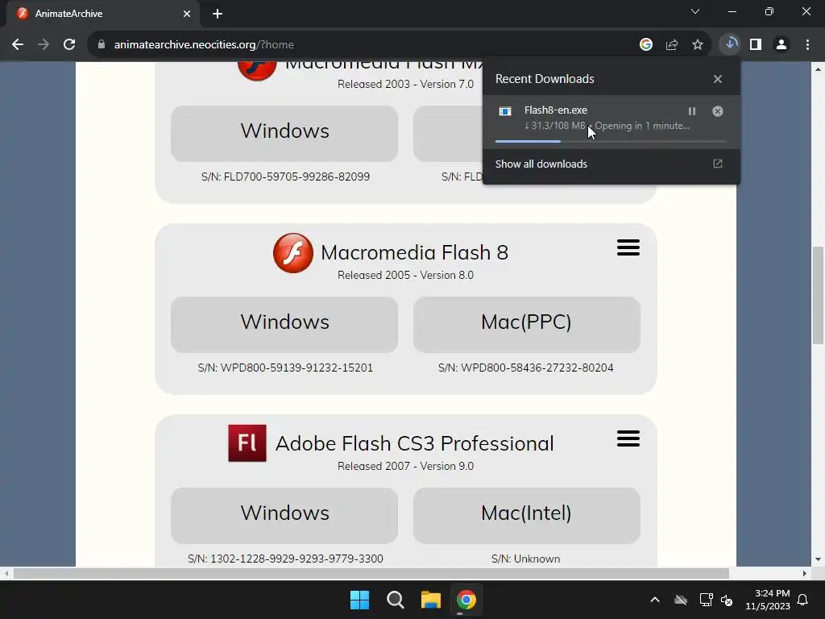The width and height of the screenshot is (825, 619).
Task: Click the display network tray icon
Action: click(x=706, y=600)
